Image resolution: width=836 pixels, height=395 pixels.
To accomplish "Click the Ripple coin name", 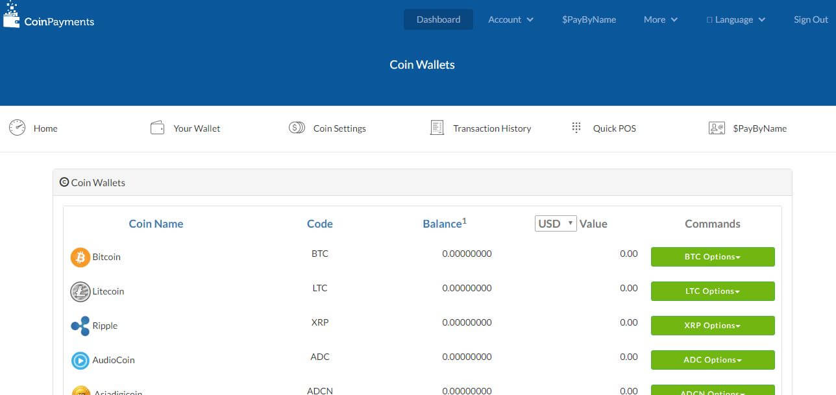I will tap(105, 326).
